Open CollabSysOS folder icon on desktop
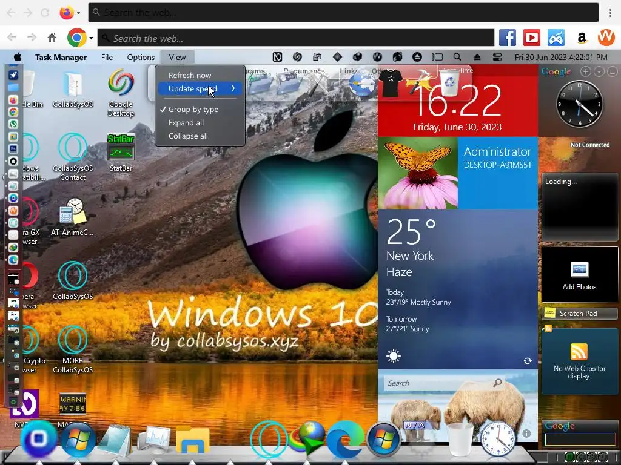This screenshot has width=621, height=465. coord(73,89)
